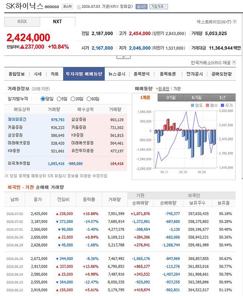This screenshot has width=243, height=296.
Task: Click the stock code 000660
Action: (x=52, y=7)
